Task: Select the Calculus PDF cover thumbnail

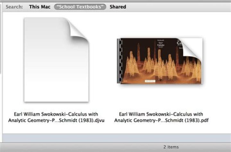Action: (x=160, y=61)
